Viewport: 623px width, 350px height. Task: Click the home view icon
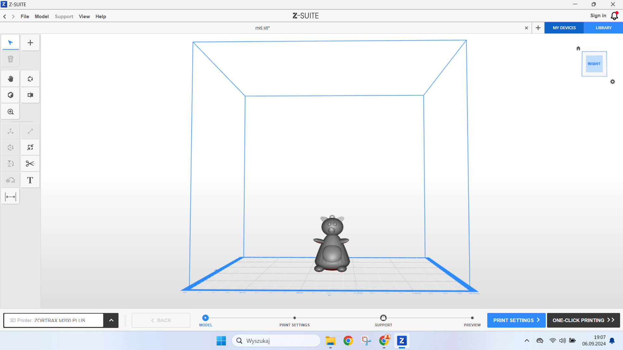tap(578, 48)
